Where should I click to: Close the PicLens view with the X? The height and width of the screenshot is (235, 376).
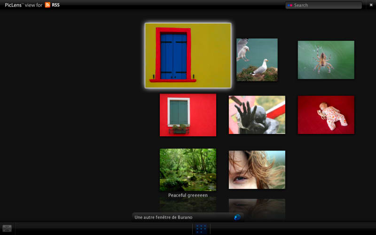[x=371, y=5]
